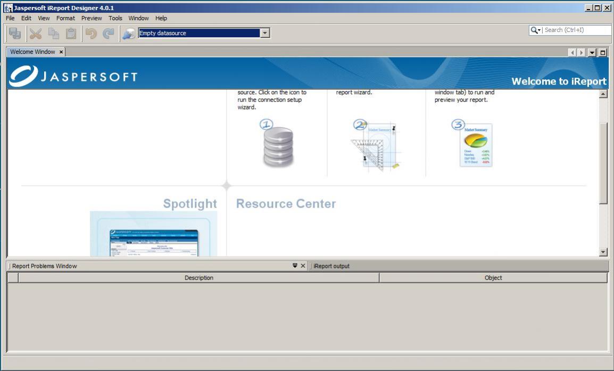
Task: Open the Edit menu
Action: pos(26,18)
